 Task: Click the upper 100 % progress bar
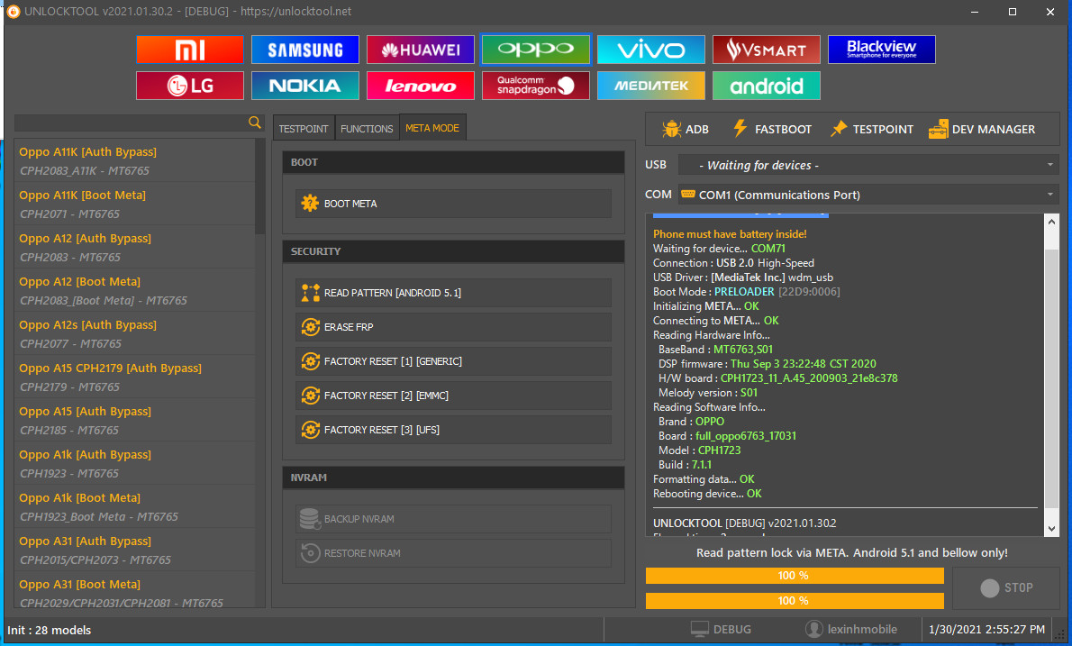pyautogui.click(x=795, y=576)
